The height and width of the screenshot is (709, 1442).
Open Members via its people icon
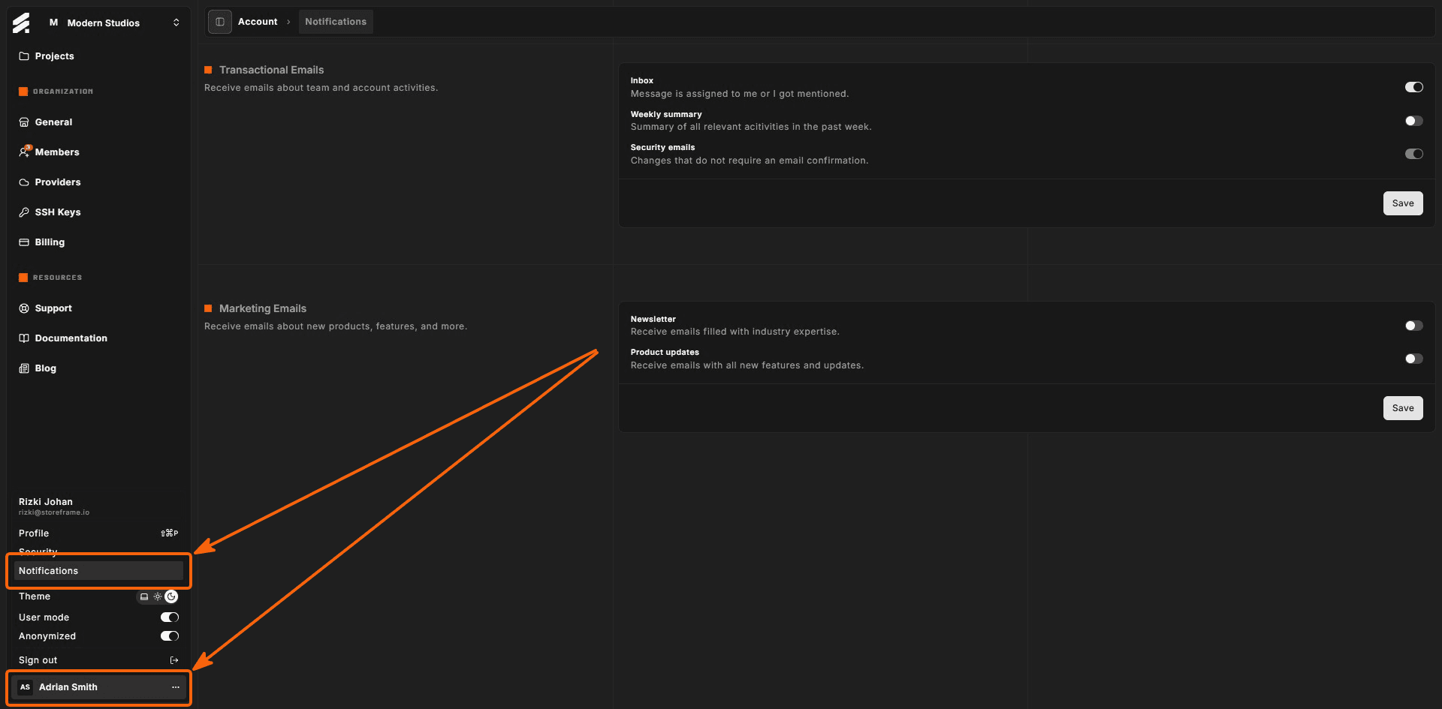click(x=24, y=152)
